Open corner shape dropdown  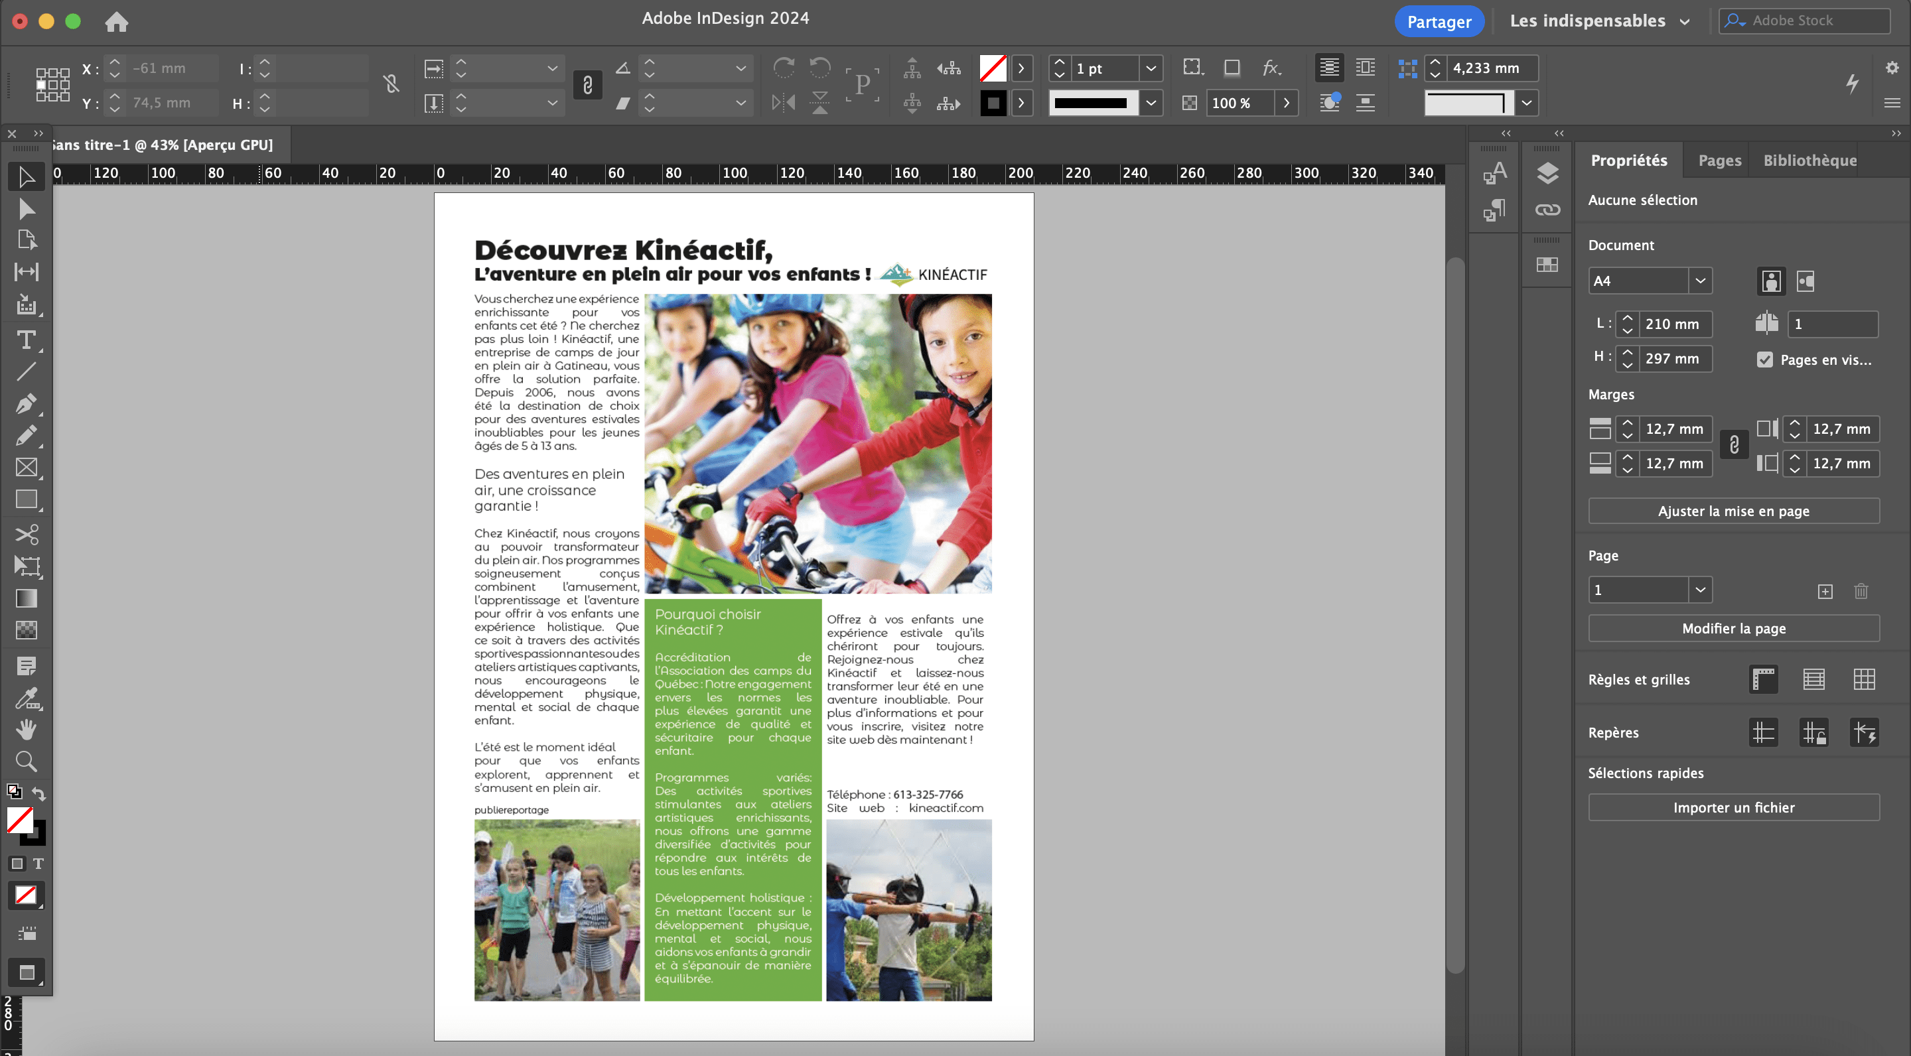pos(1526,102)
